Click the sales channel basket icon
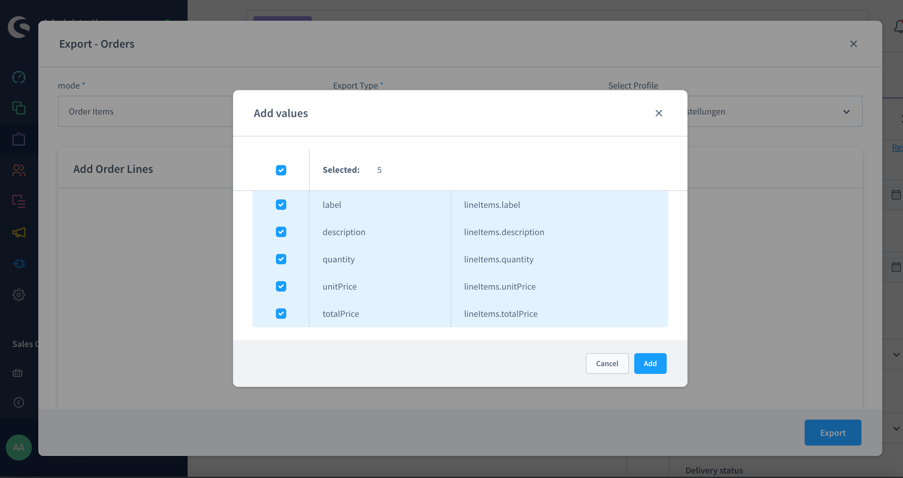The height and width of the screenshot is (478, 903). tap(18, 373)
